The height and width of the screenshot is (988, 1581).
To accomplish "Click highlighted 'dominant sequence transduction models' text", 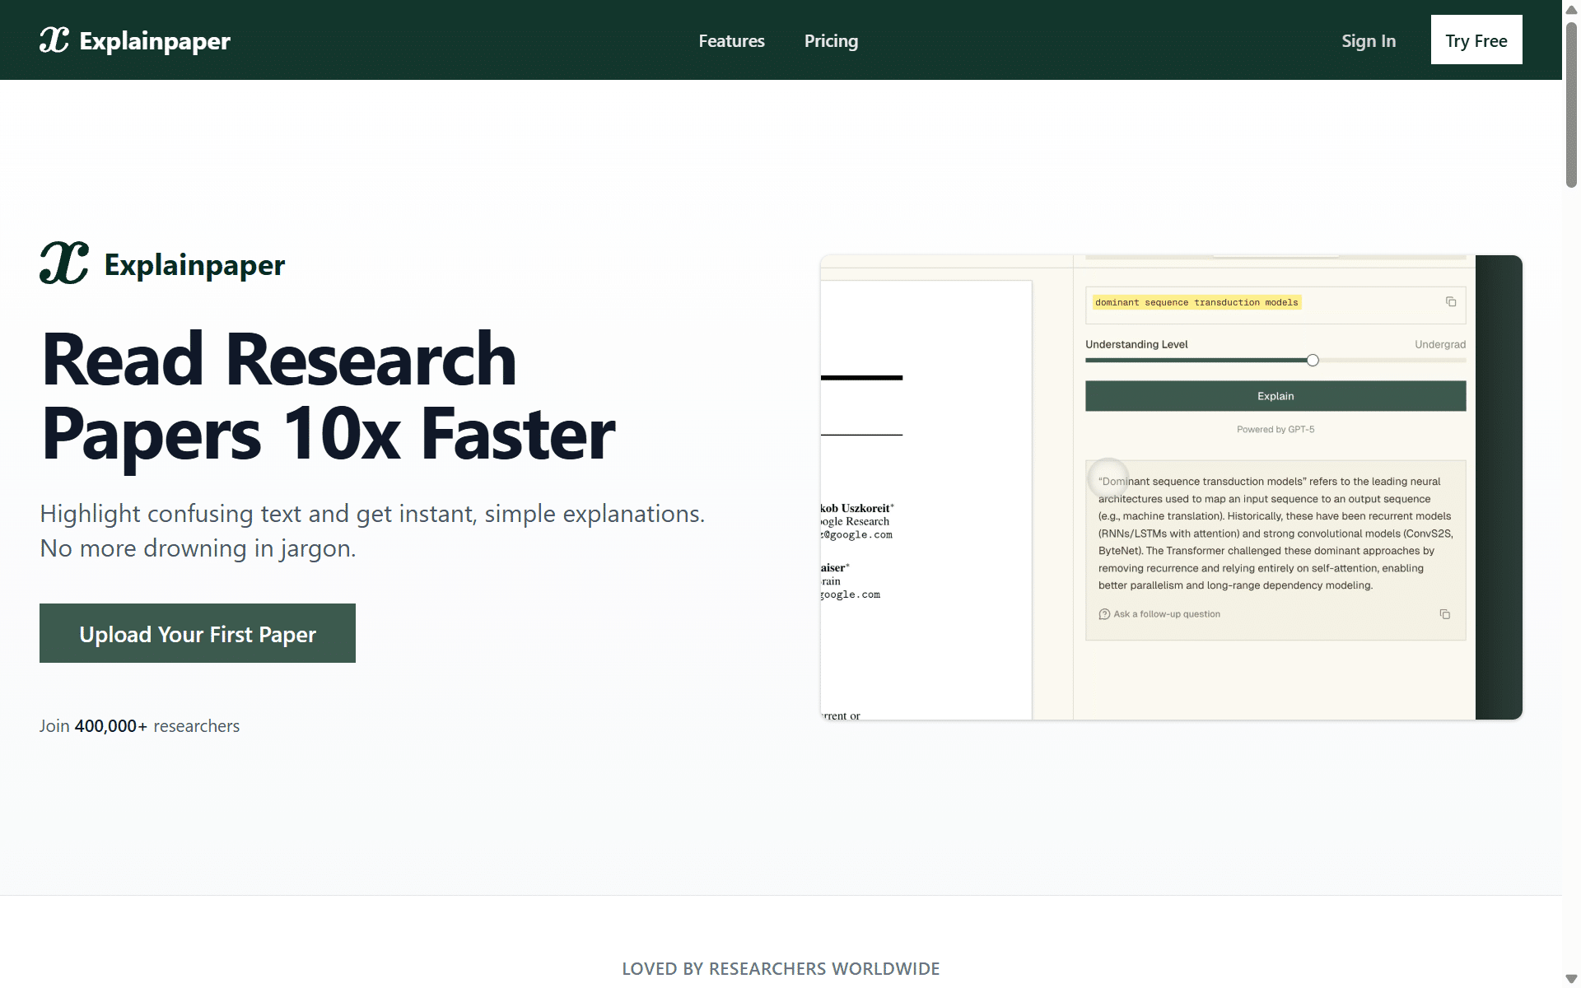I will (1196, 302).
